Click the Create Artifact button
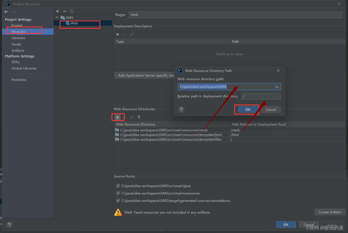The height and width of the screenshot is (233, 348). (329, 212)
